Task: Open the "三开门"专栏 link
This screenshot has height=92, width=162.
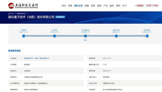Action: (x=152, y=6)
